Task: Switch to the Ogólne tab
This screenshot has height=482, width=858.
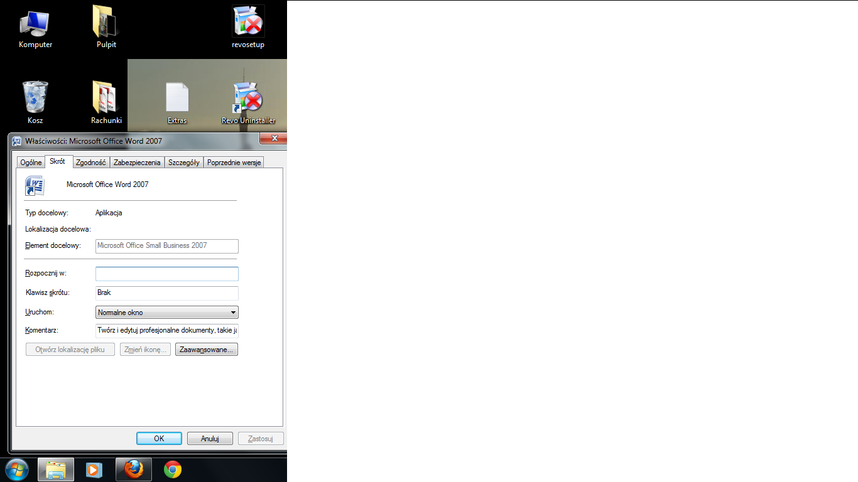Action: [31, 163]
